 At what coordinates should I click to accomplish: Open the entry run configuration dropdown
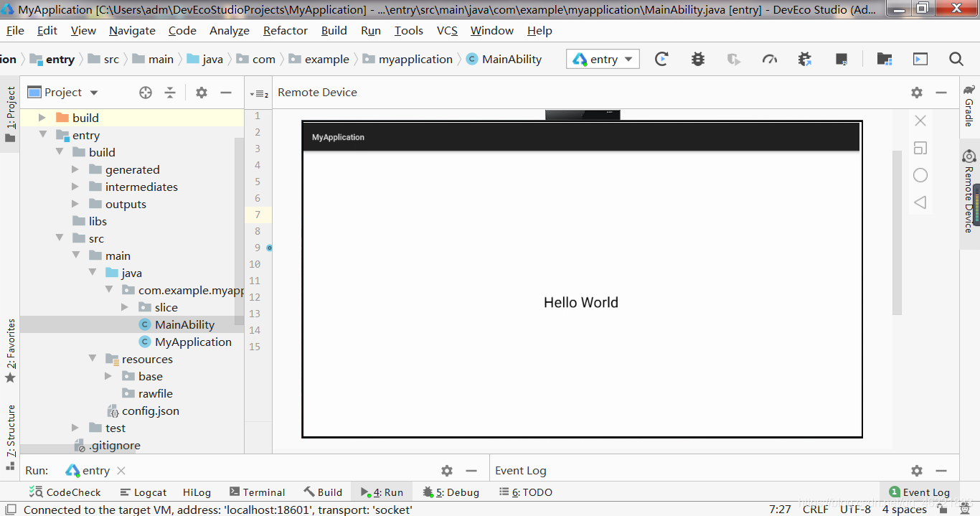click(x=603, y=60)
